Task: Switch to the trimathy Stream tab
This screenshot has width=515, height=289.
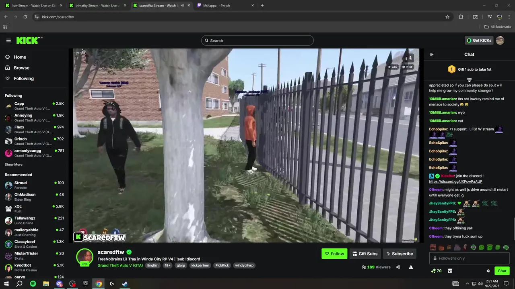Action: click(x=98, y=6)
